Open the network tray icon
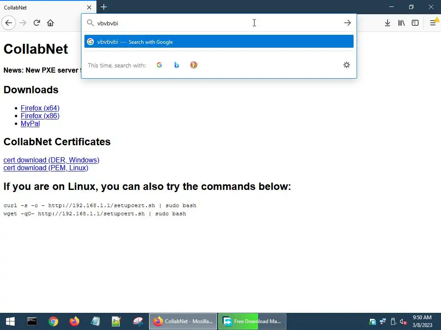The height and width of the screenshot is (330, 441). [383, 321]
